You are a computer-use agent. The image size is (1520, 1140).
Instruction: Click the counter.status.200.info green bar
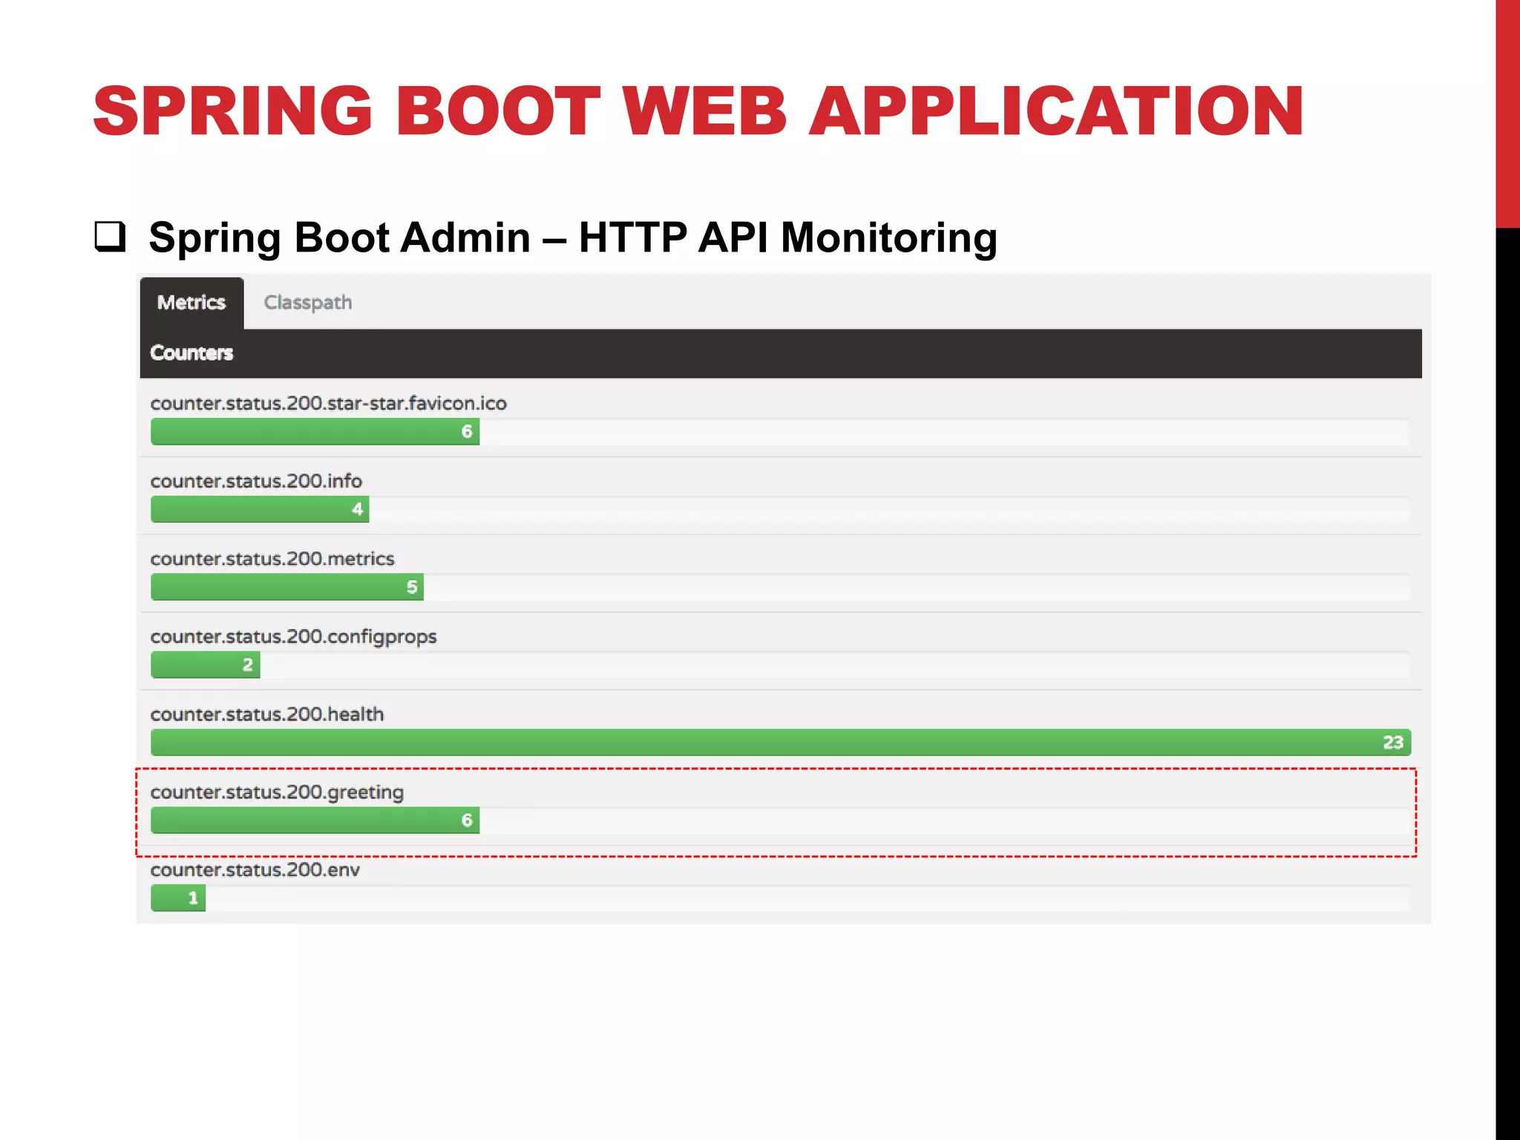point(260,510)
